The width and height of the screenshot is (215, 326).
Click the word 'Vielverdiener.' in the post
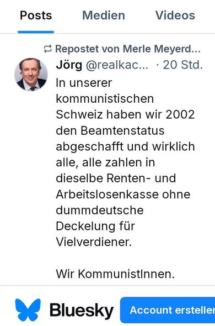coord(94,242)
